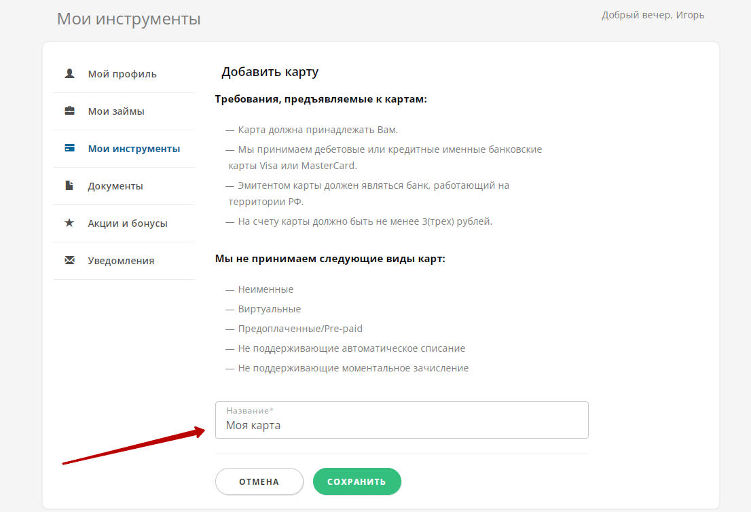This screenshot has height=512, width=751.
Task: Click the Требования, предъявляемые к картам heading
Action: (x=320, y=99)
